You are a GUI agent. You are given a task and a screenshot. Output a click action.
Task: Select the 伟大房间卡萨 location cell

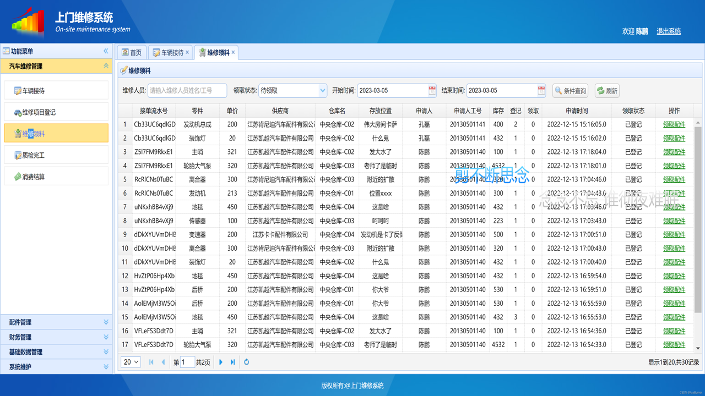click(x=380, y=125)
